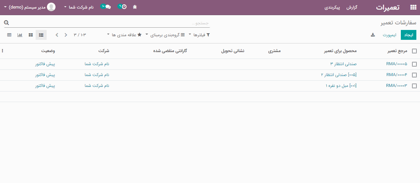Click the search magnifier icon
Screen dimensions: 420x183
pyautogui.click(x=6, y=23)
